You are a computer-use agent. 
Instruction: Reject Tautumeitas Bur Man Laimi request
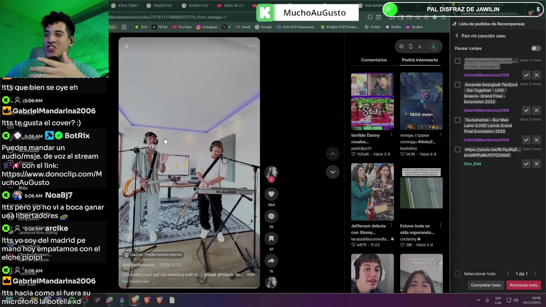(x=537, y=140)
